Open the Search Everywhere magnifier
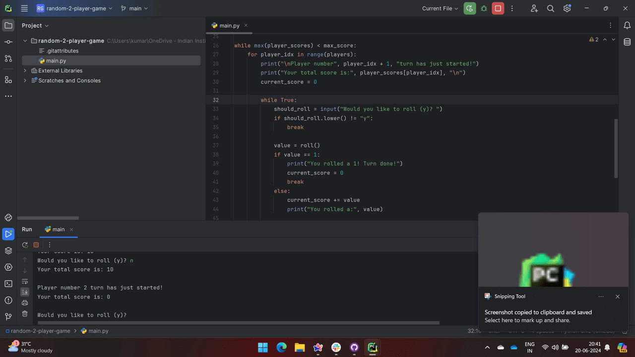Viewport: 635px width, 357px height. click(x=550, y=8)
